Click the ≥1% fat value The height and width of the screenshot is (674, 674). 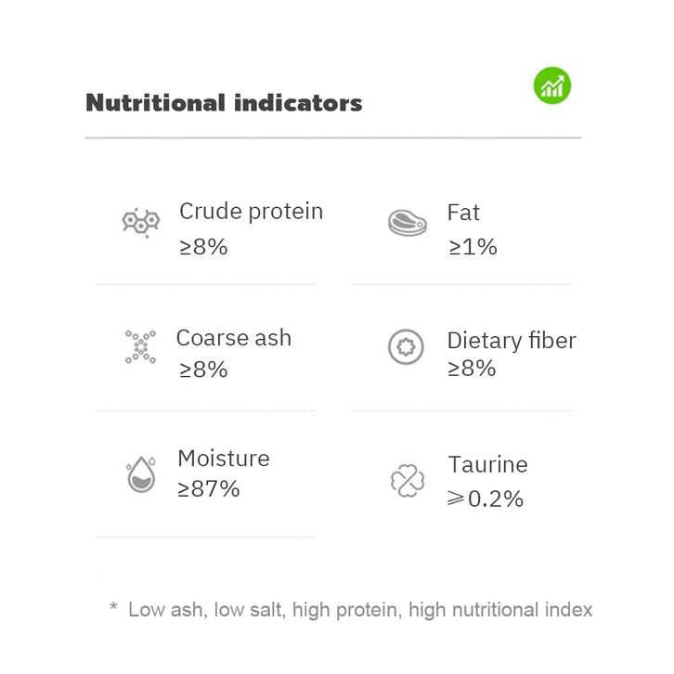click(x=473, y=247)
